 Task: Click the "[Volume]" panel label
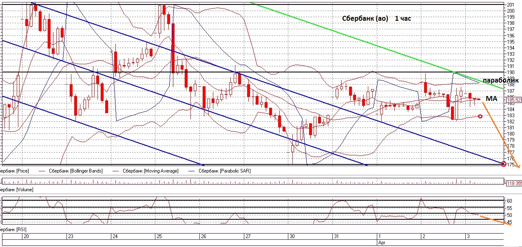[16, 190]
